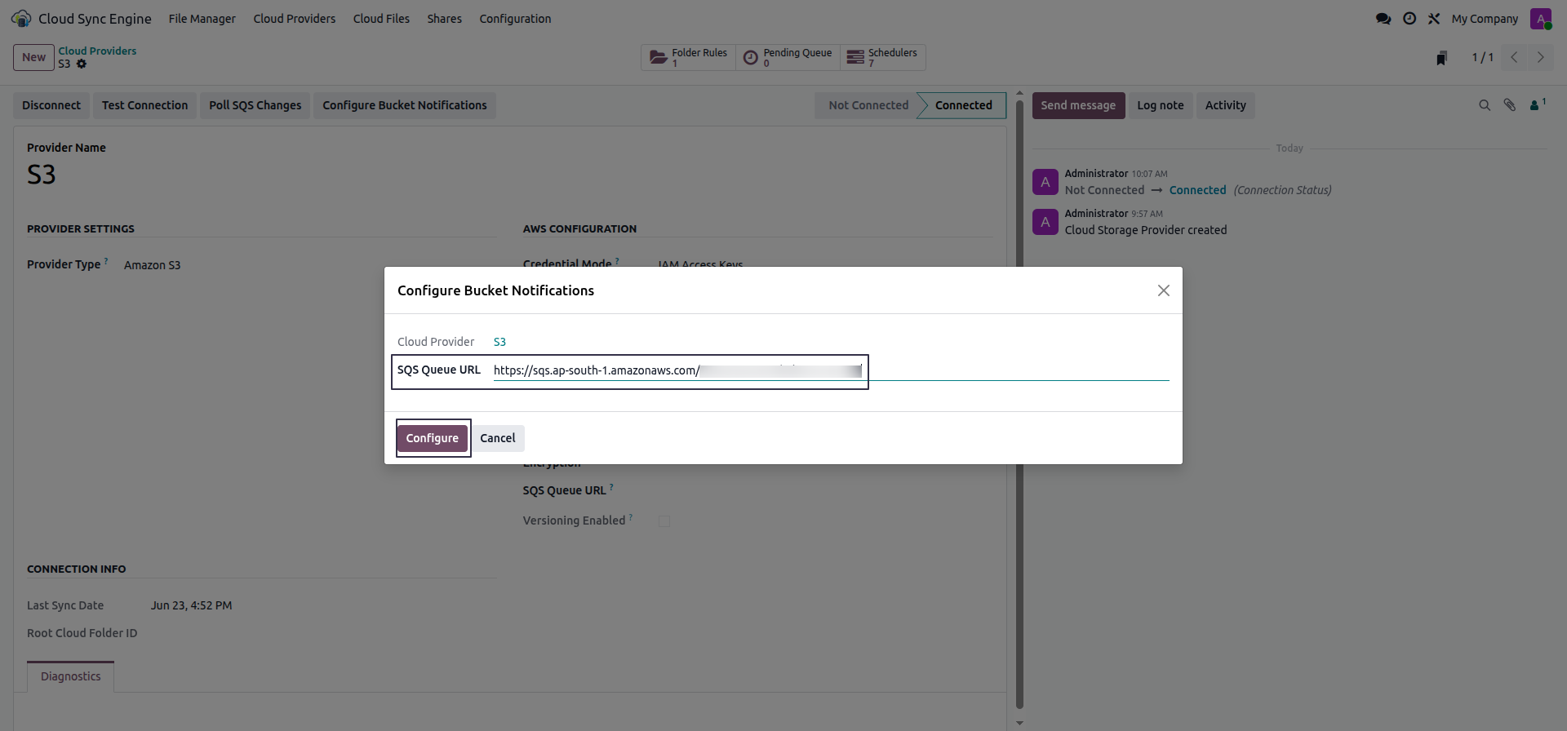Open the conversations chat icon
Screen dimensions: 1567x731
coord(1383,18)
